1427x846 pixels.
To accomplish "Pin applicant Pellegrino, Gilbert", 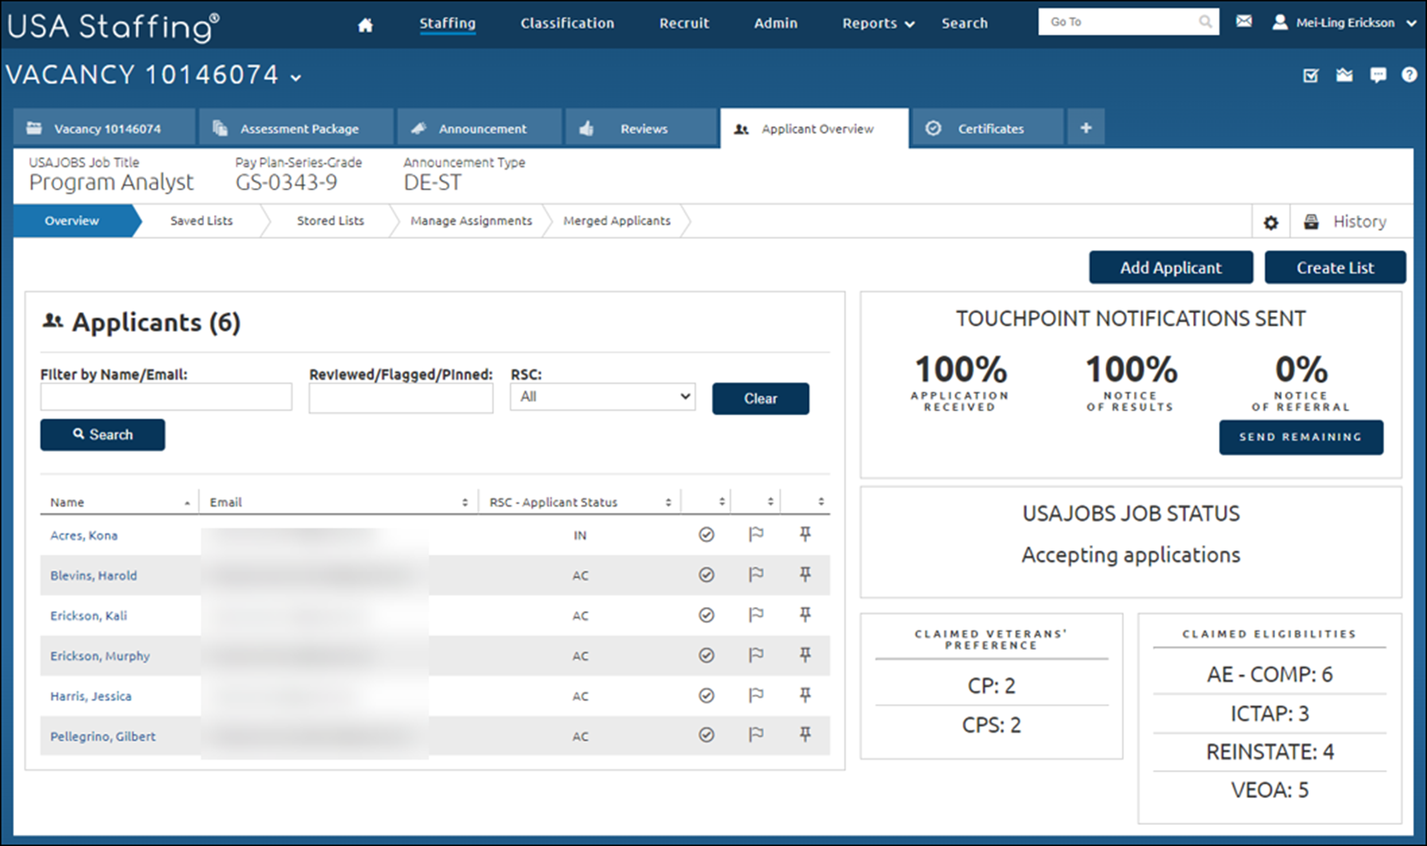I will point(805,734).
